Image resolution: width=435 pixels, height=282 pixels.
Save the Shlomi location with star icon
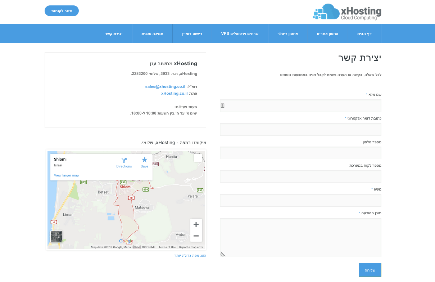144,160
